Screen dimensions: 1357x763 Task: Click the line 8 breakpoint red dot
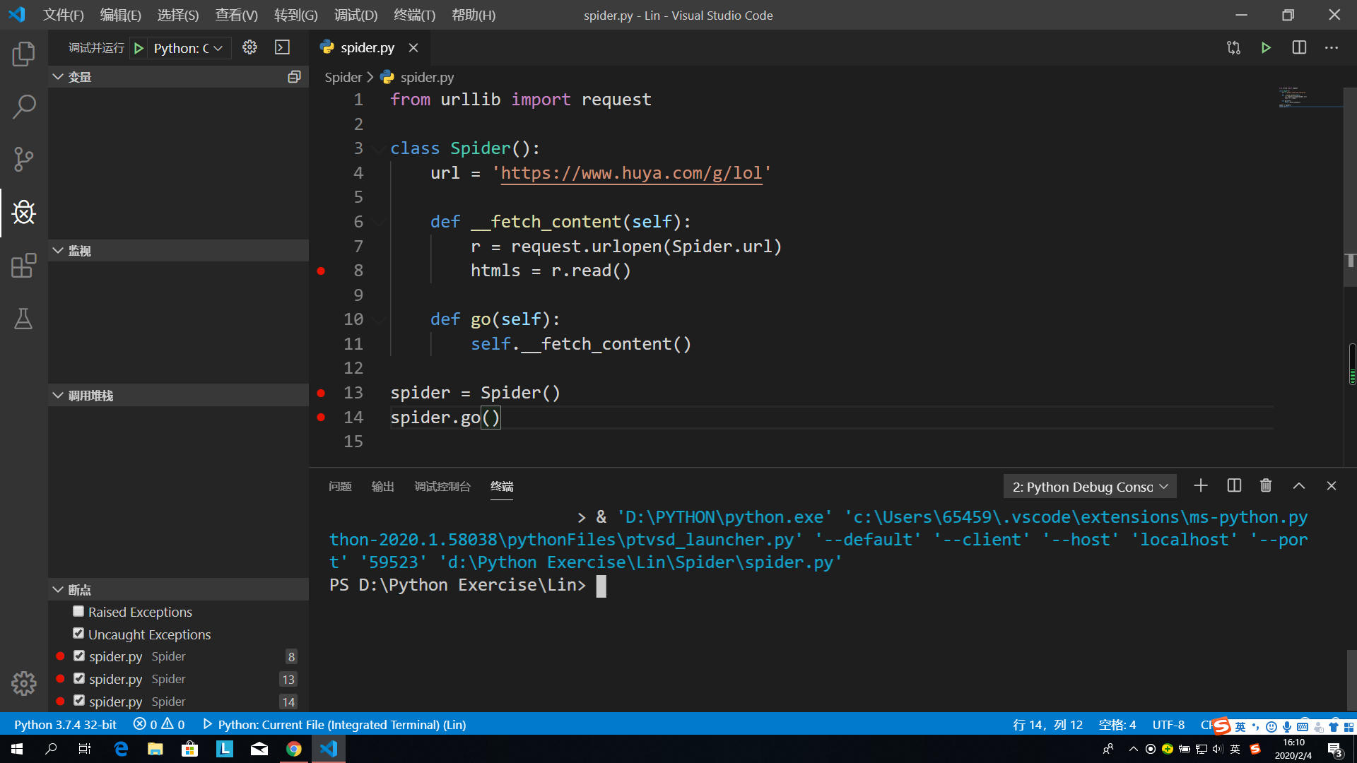pyautogui.click(x=321, y=271)
